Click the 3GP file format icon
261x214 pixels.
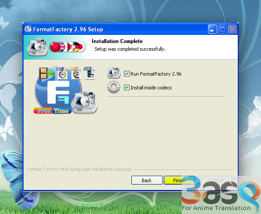click(x=89, y=73)
